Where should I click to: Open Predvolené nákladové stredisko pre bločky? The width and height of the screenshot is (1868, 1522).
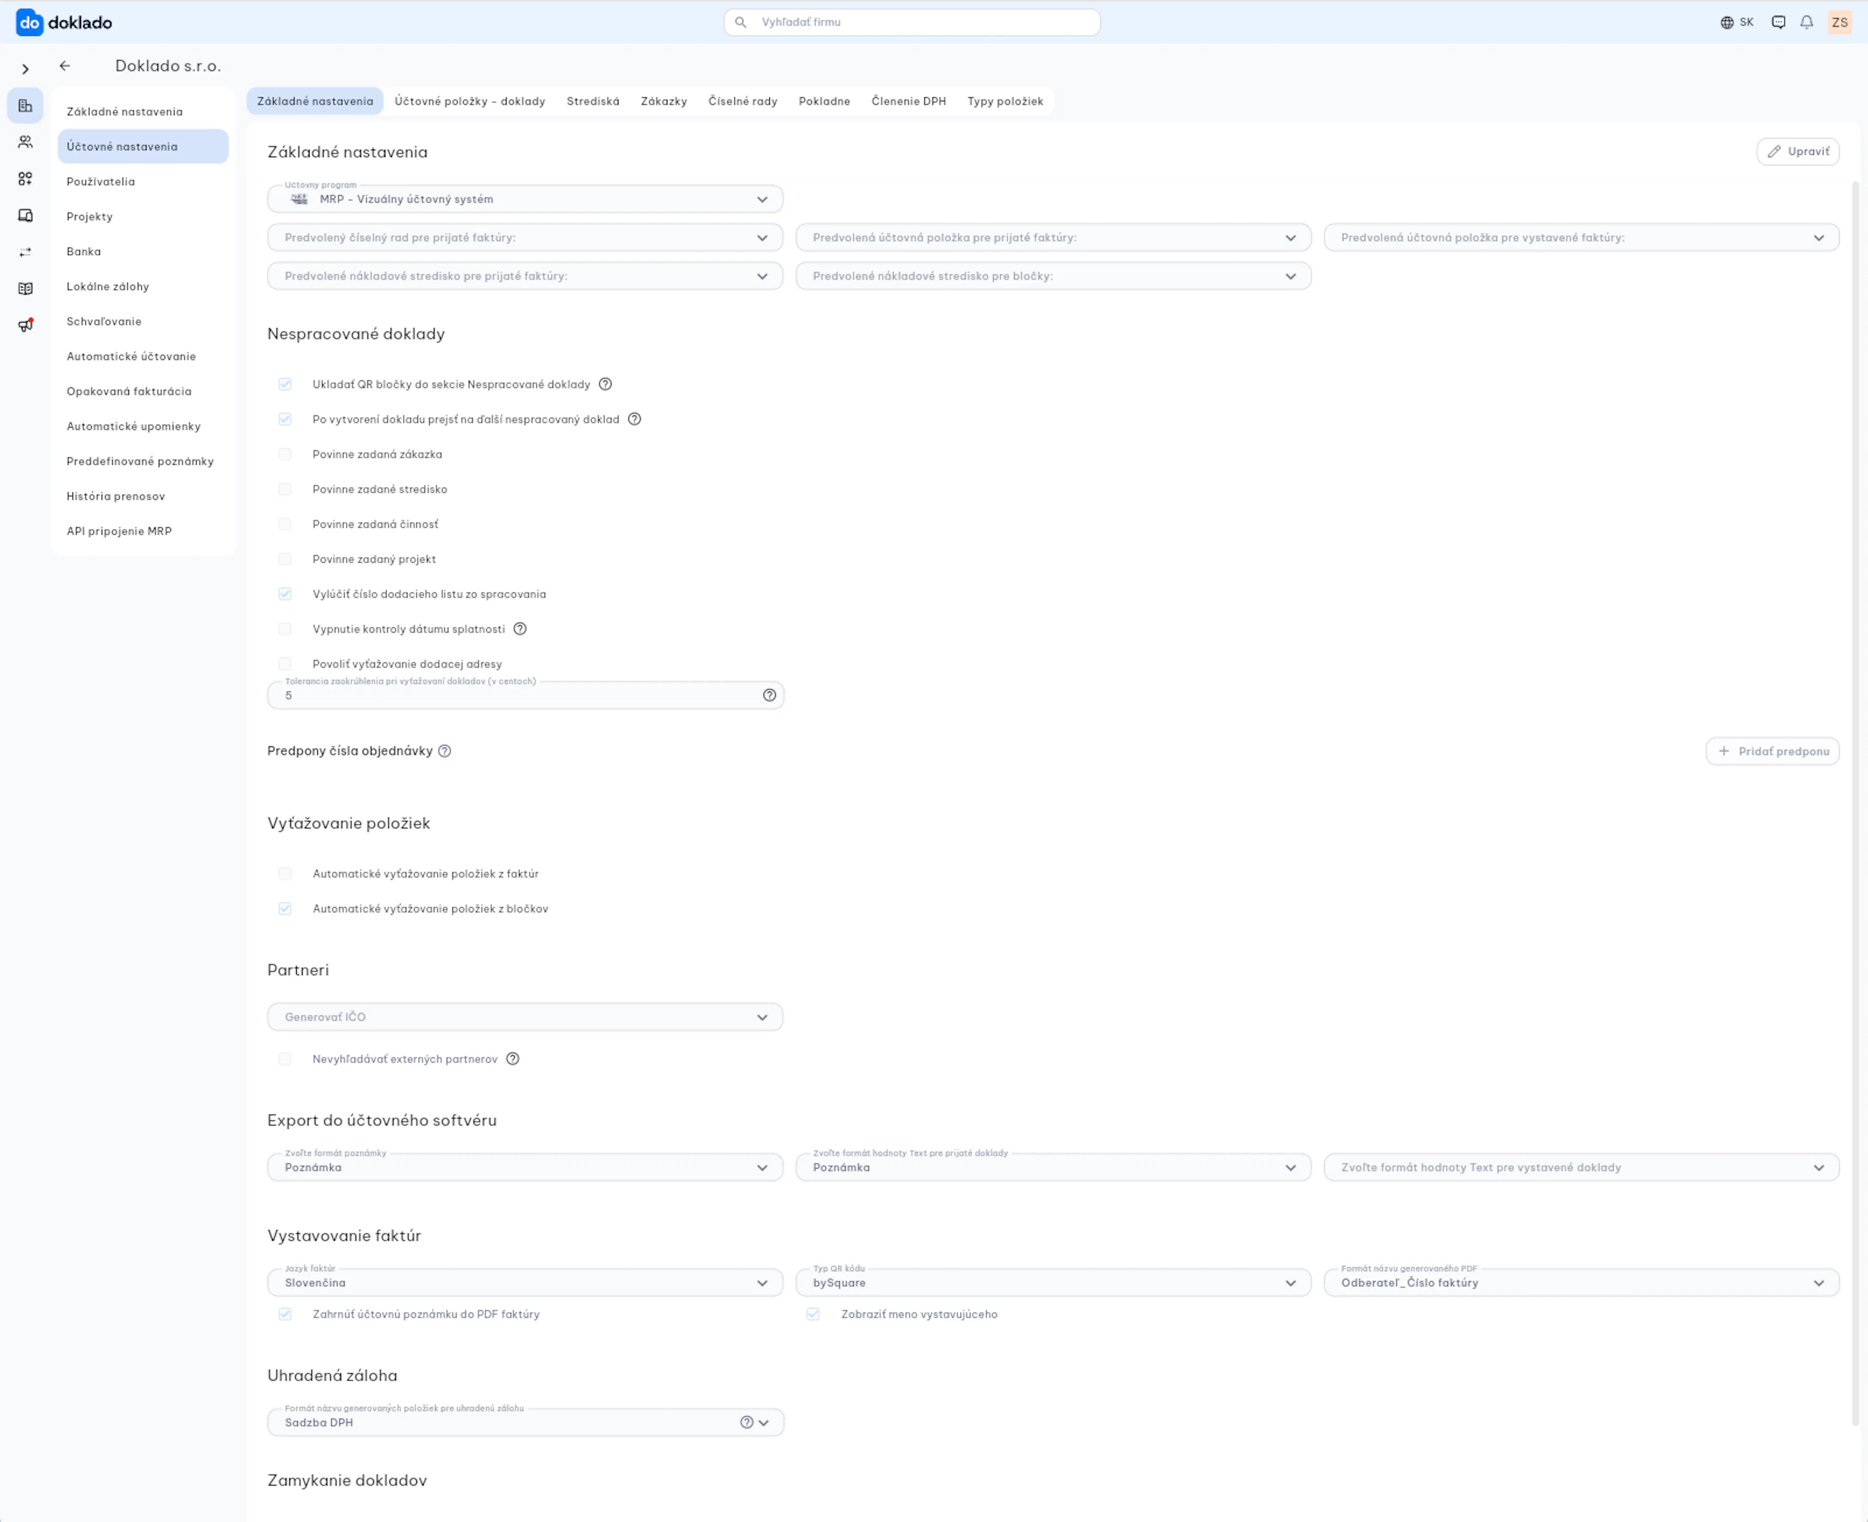coord(1053,276)
